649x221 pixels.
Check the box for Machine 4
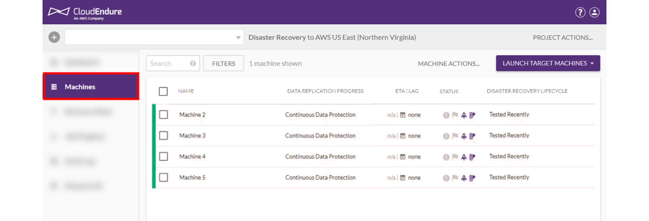(x=163, y=156)
